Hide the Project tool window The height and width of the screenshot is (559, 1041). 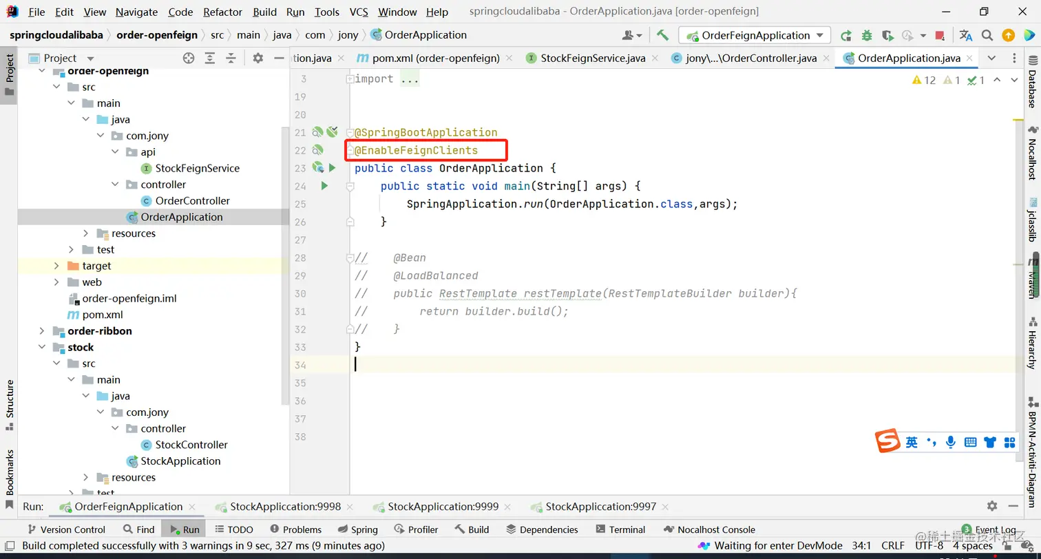(279, 59)
